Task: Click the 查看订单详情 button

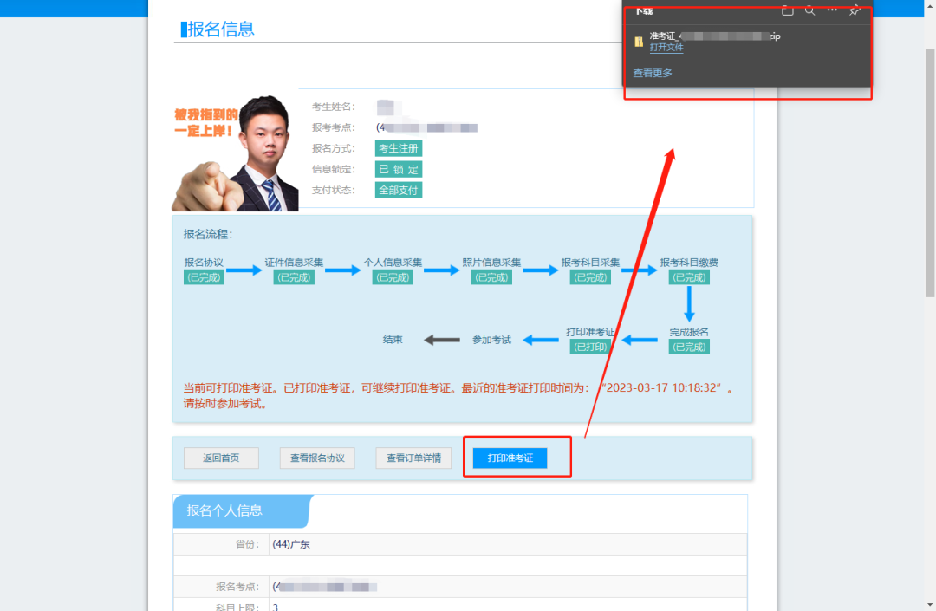Action: click(x=413, y=458)
